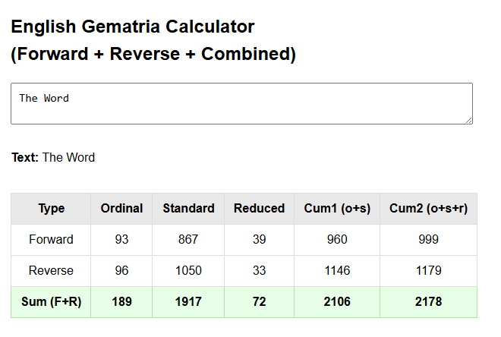Select the Reverse Cum1 value 1146
Screen dimensions: 501x337
coord(337,271)
